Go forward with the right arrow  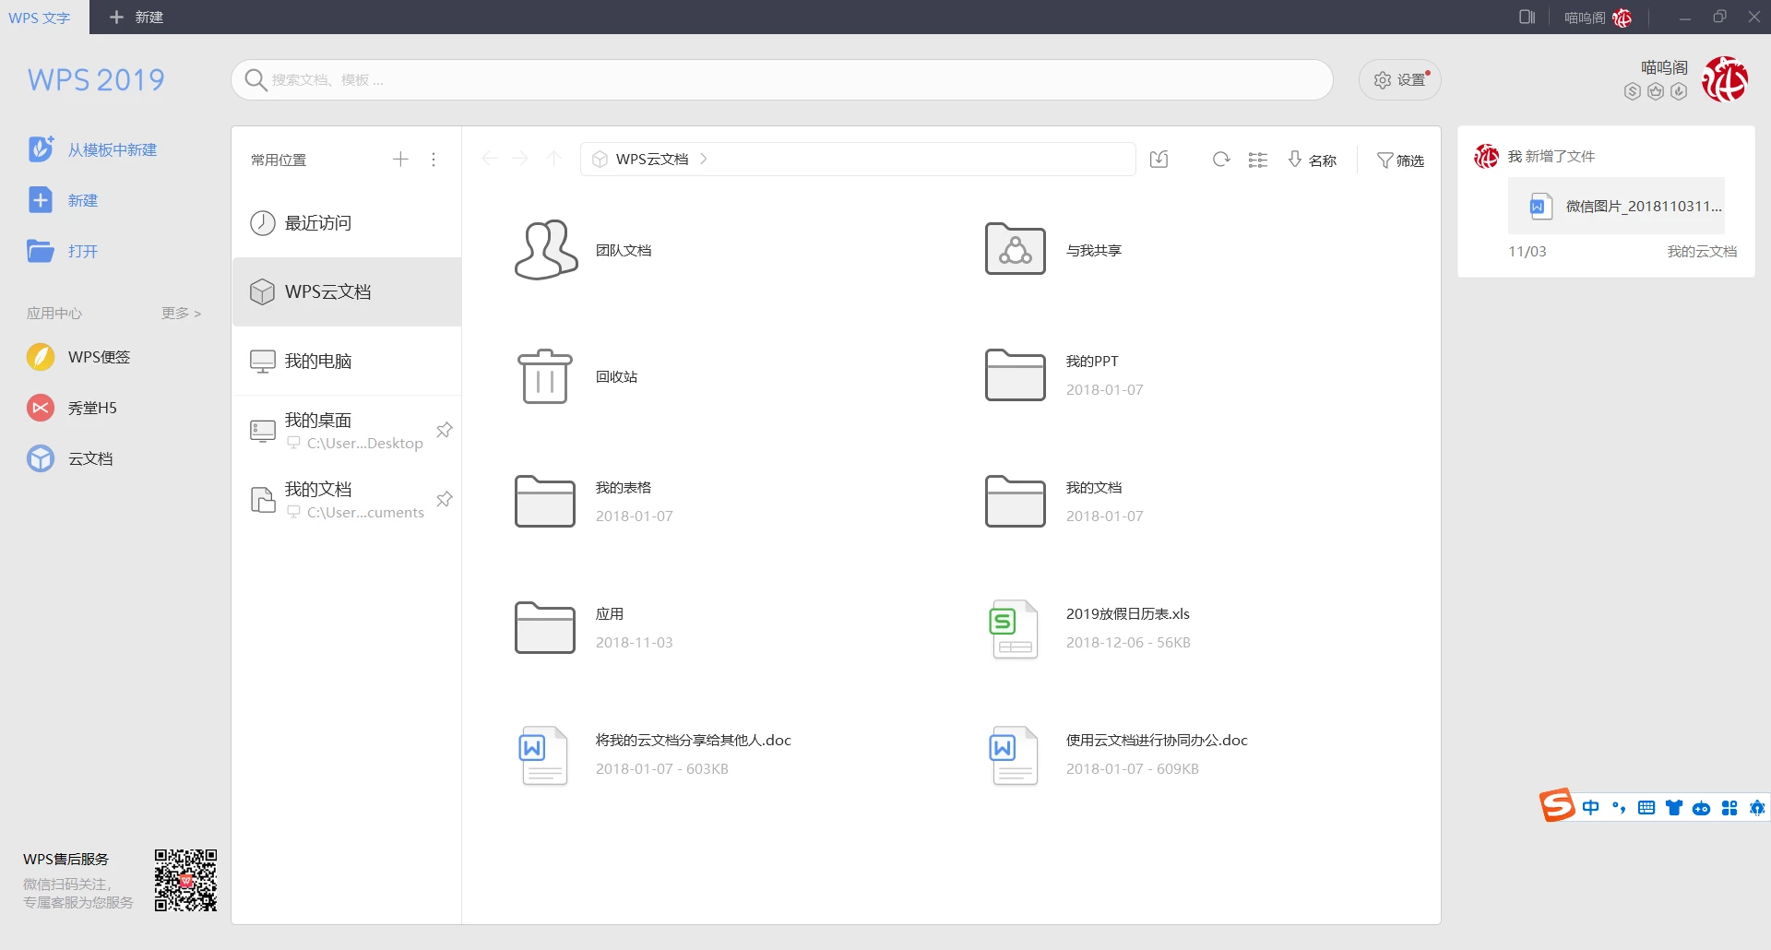click(x=520, y=159)
